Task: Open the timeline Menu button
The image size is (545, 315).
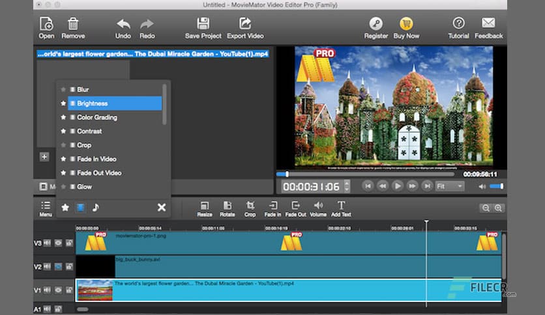Action: 46,208
